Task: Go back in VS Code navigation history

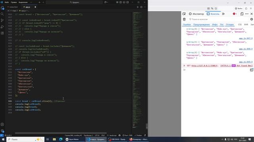Action: [40, 2]
